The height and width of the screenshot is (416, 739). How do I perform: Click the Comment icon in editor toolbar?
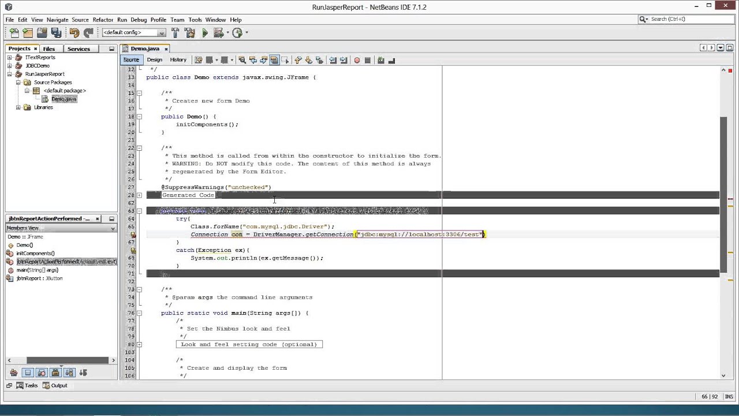click(381, 60)
